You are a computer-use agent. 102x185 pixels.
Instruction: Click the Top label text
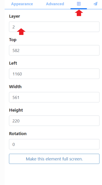[13, 40]
